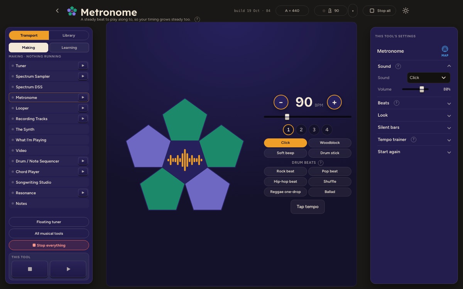Start the Chord Player play icon
463x289 pixels.
[x=83, y=171]
